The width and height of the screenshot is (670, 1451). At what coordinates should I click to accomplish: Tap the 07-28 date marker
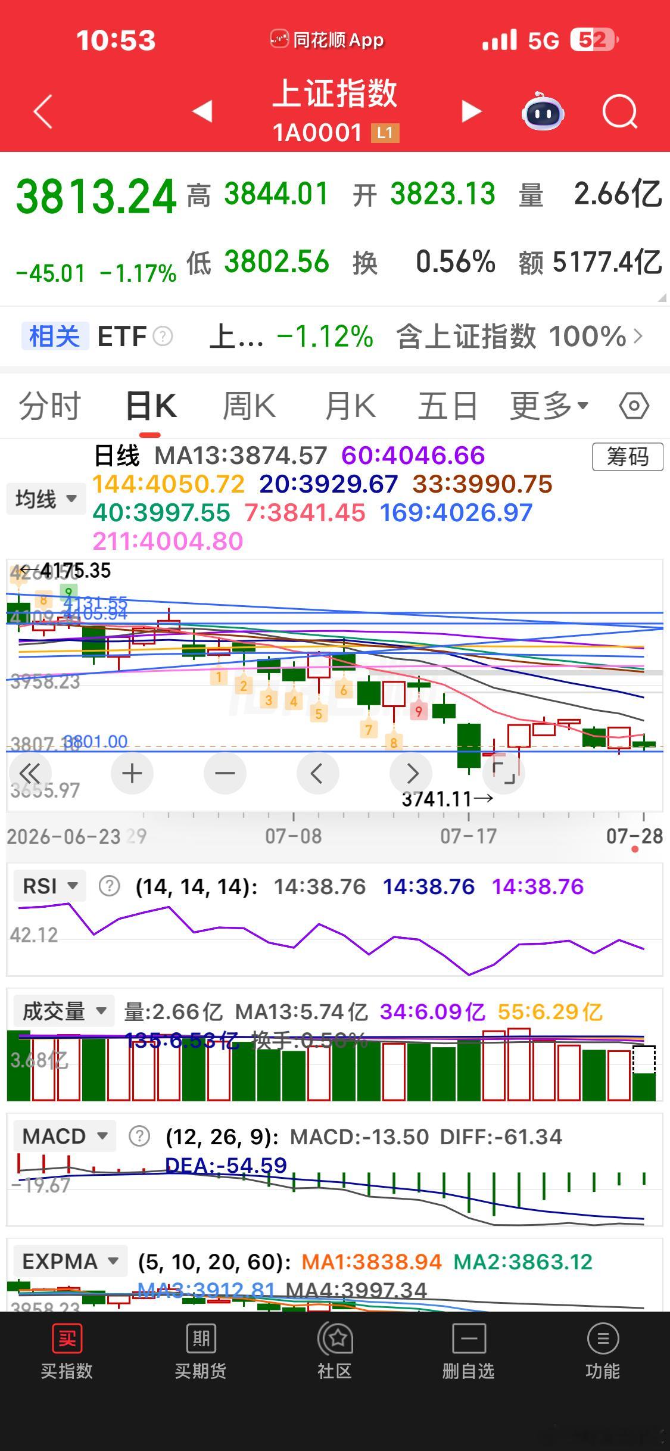click(x=634, y=836)
